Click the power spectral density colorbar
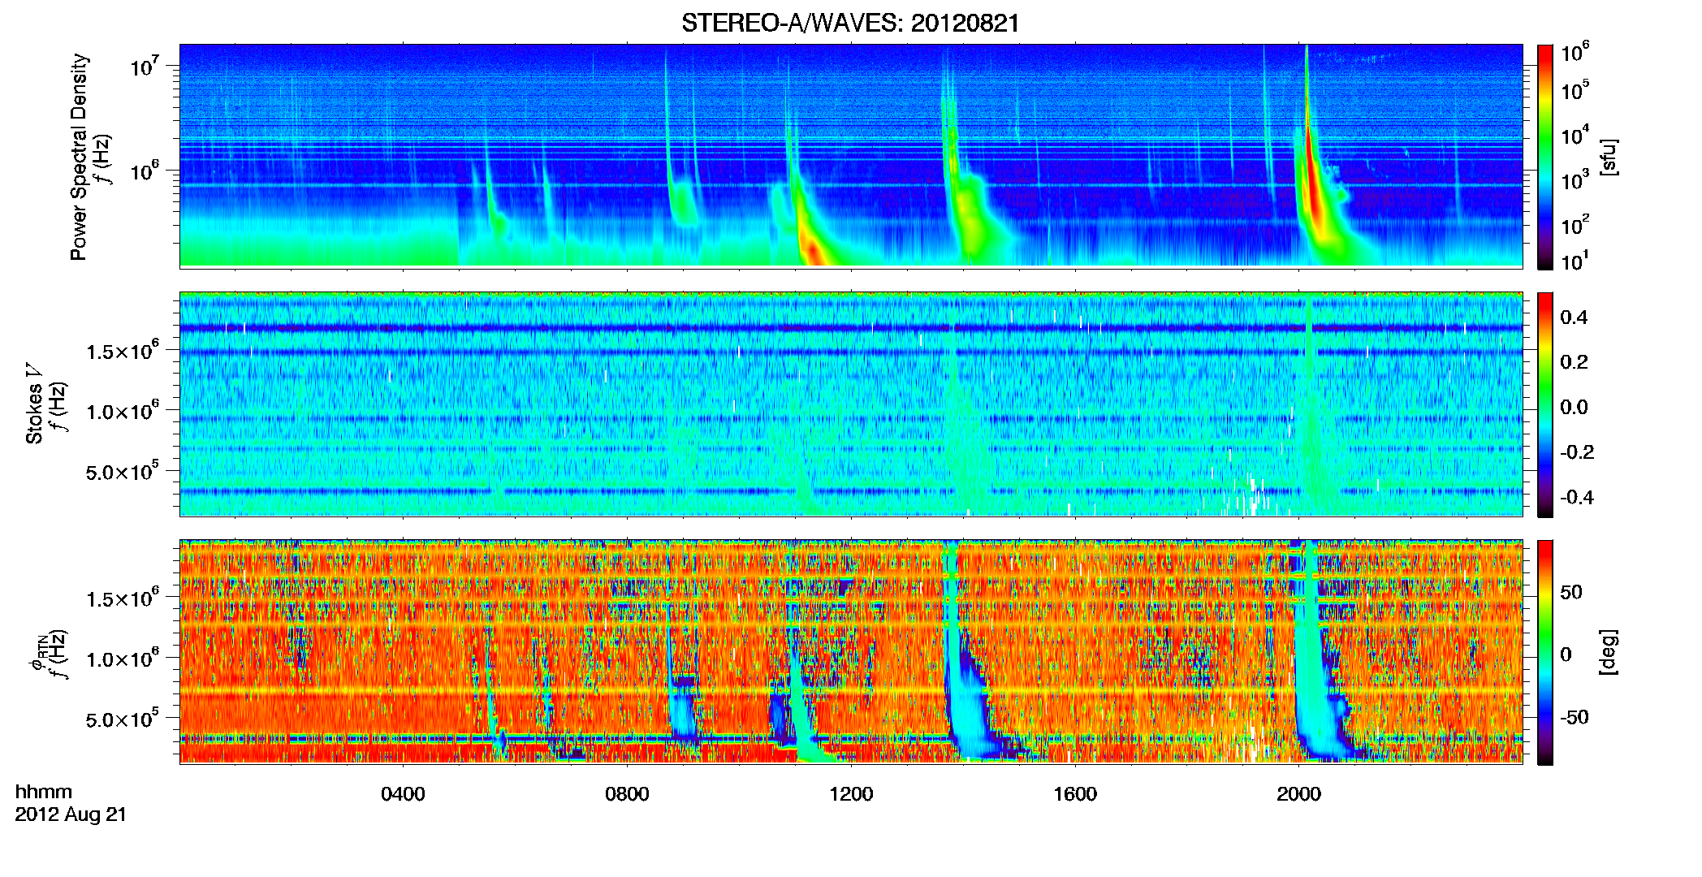 click(1545, 156)
